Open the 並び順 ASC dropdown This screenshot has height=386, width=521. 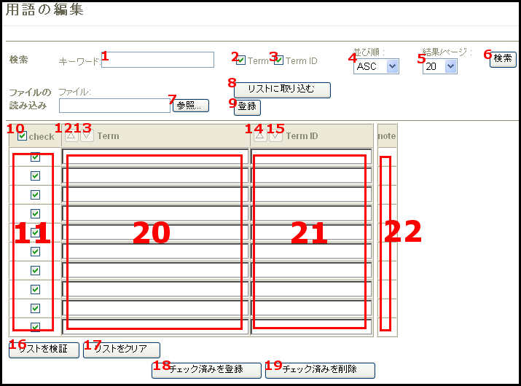click(x=376, y=66)
